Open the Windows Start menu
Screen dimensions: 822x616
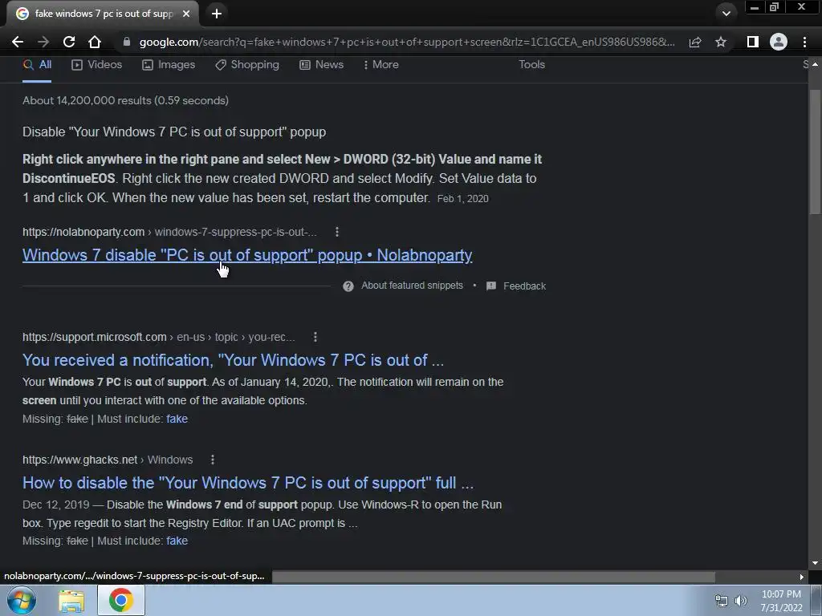[x=22, y=600]
